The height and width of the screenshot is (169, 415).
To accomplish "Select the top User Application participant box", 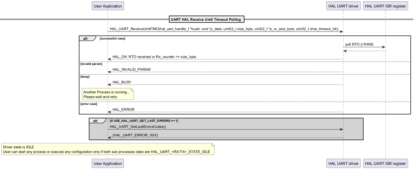I will (x=108, y=6).
